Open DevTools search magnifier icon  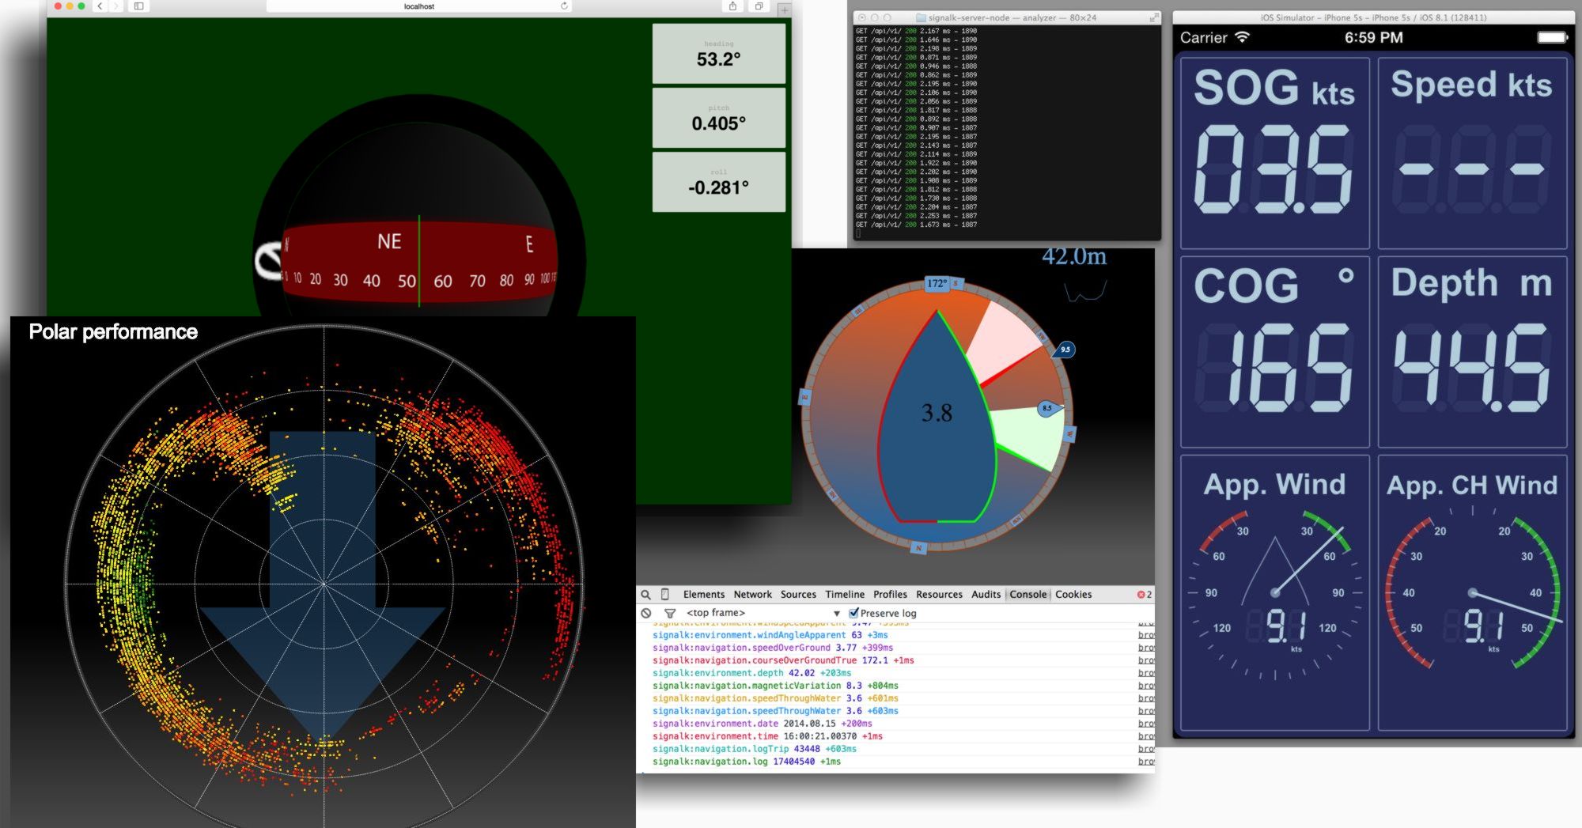pyautogui.click(x=646, y=595)
